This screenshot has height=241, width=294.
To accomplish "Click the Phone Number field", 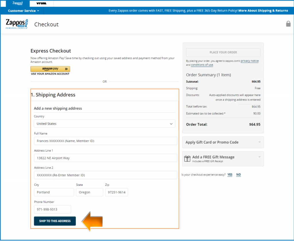I will coord(53,209).
